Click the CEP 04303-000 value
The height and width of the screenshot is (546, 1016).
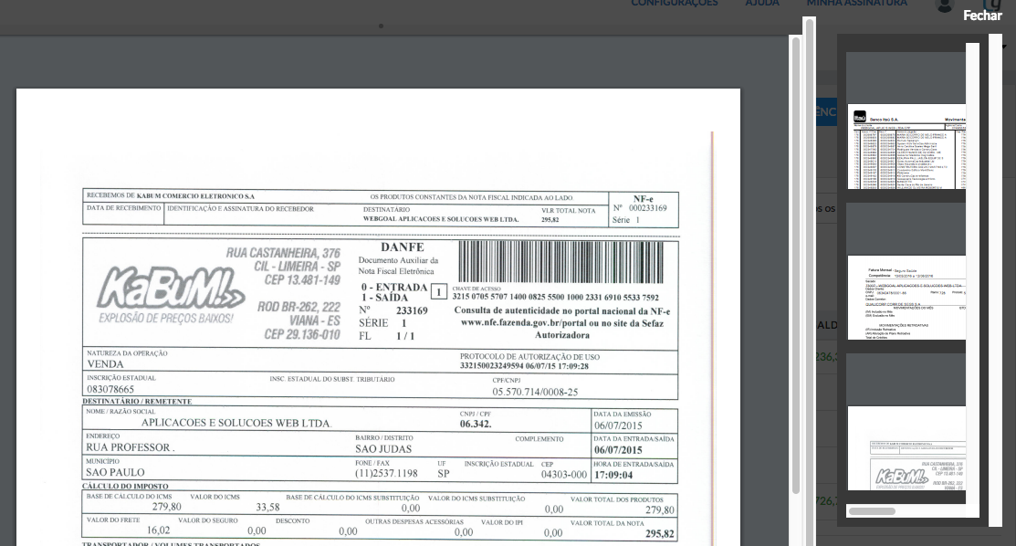pos(564,475)
